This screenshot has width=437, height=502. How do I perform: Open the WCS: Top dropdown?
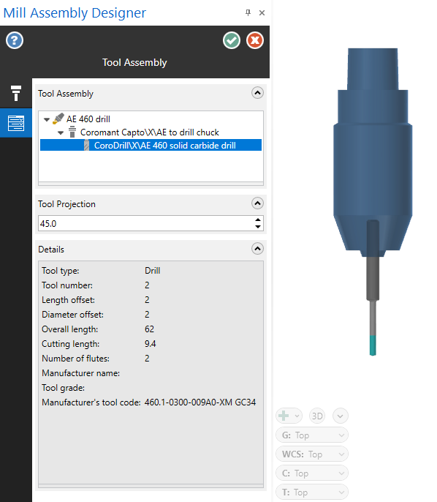[x=312, y=454]
